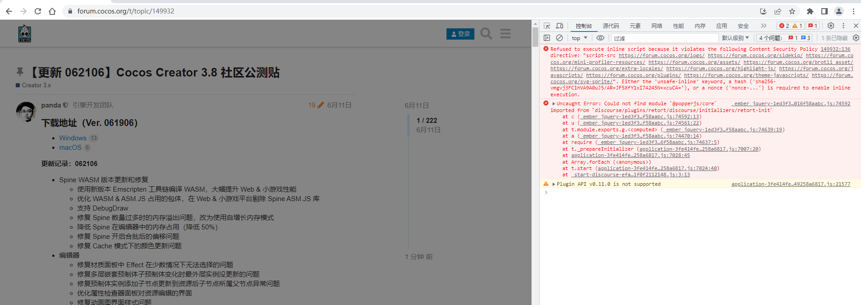Switch to the 元素 elements tab
This screenshot has height=305, width=861.
pos(635,26)
